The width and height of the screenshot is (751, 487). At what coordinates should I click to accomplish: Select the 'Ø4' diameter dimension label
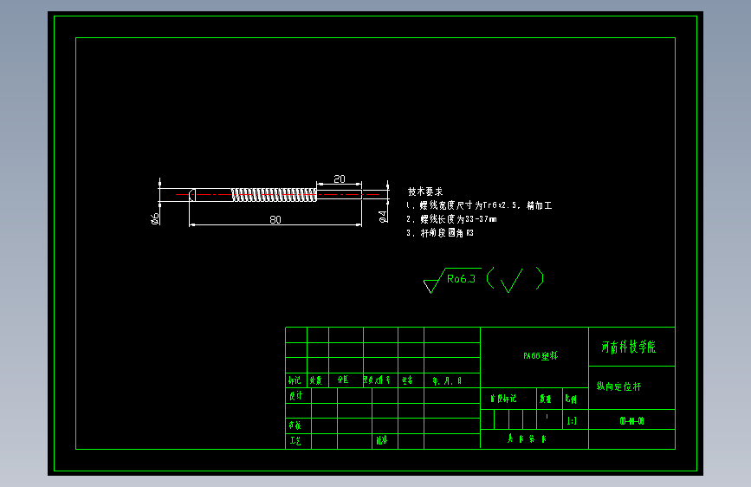(383, 217)
